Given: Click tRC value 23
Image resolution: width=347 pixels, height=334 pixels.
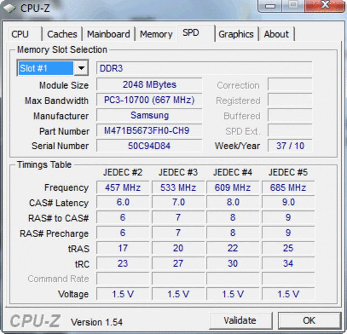Looking at the screenshot, I should 123,263.
